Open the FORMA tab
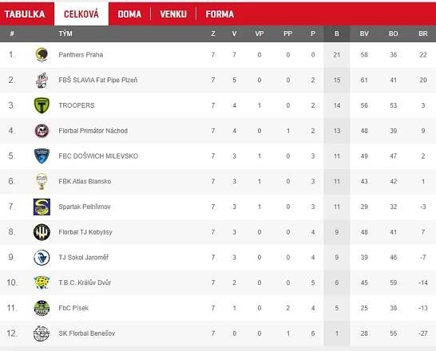Viewport: 436px width, 351px height. (x=220, y=14)
